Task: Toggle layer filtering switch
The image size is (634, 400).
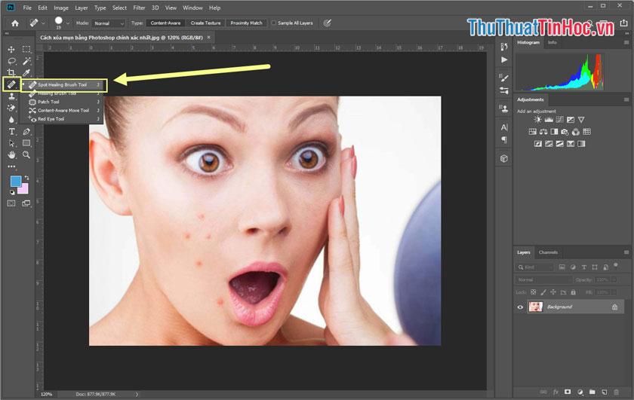Action: click(616, 266)
